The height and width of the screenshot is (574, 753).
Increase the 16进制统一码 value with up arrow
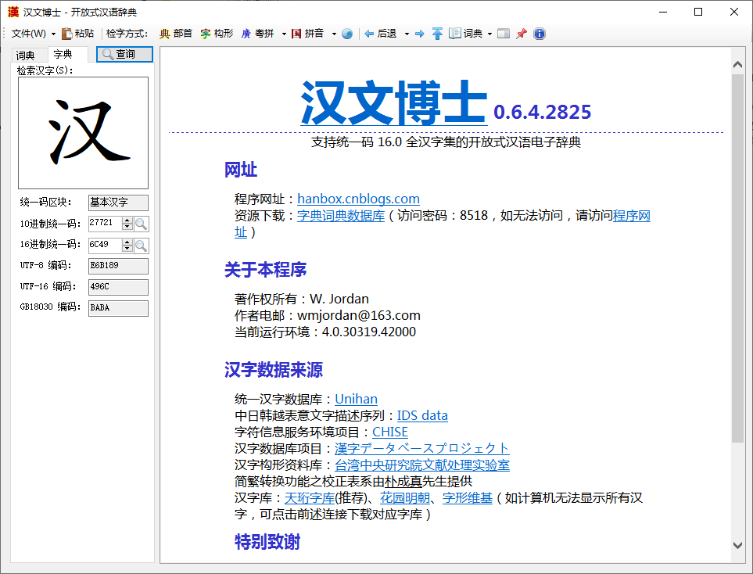(x=127, y=242)
